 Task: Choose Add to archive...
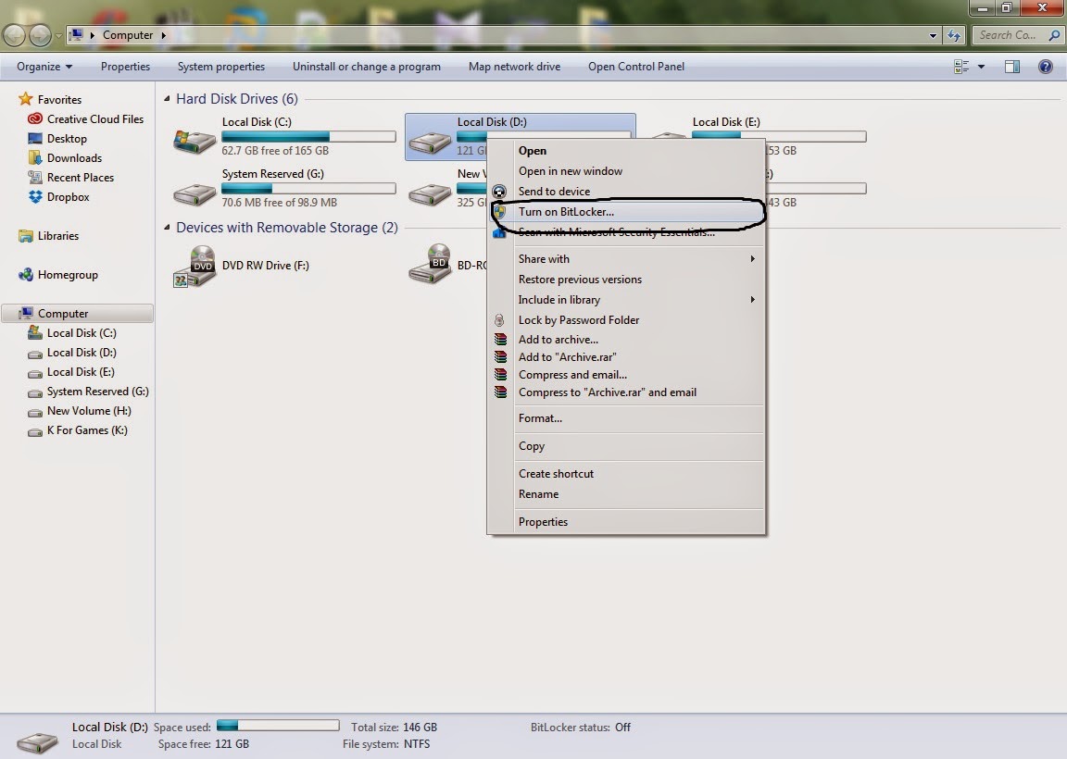click(627, 340)
